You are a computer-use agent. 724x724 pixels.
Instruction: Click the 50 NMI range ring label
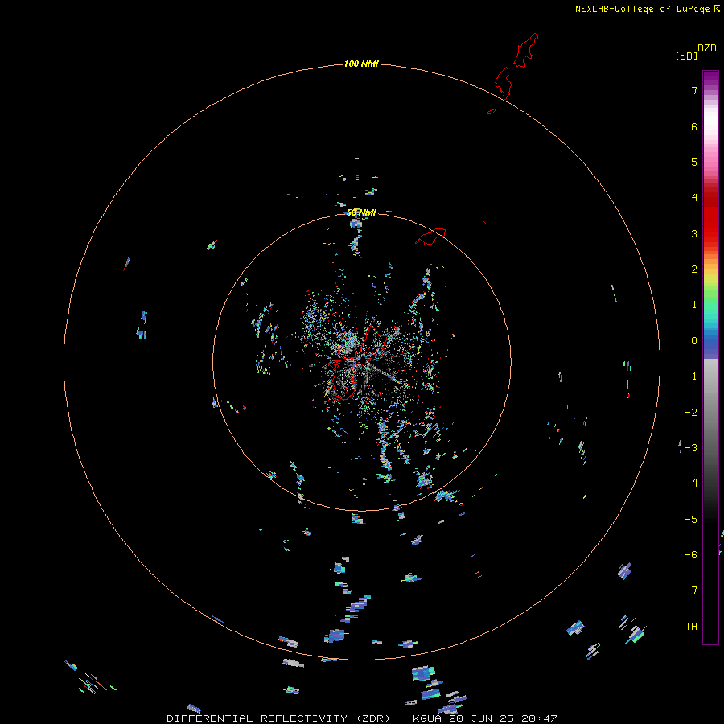pyautogui.click(x=361, y=212)
